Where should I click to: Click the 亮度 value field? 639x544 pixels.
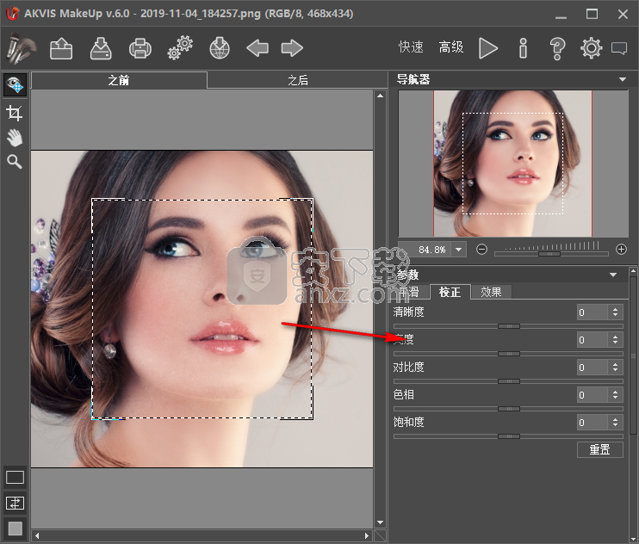click(592, 340)
